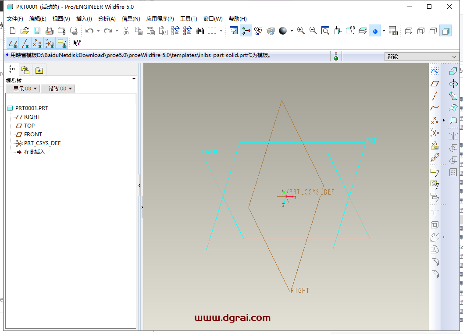Open the 视图(V) menu
The image size is (463, 334).
click(61, 18)
